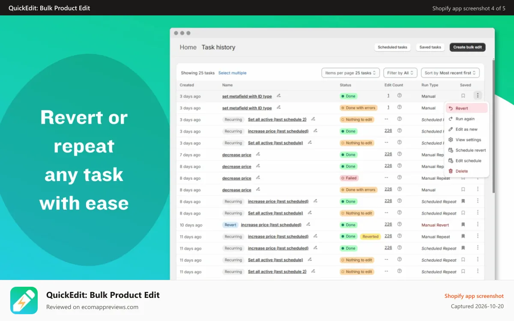This screenshot has width=514, height=321.
Task: Toggle bookmark on decrease price 'Done with errors' row
Action: point(463,189)
